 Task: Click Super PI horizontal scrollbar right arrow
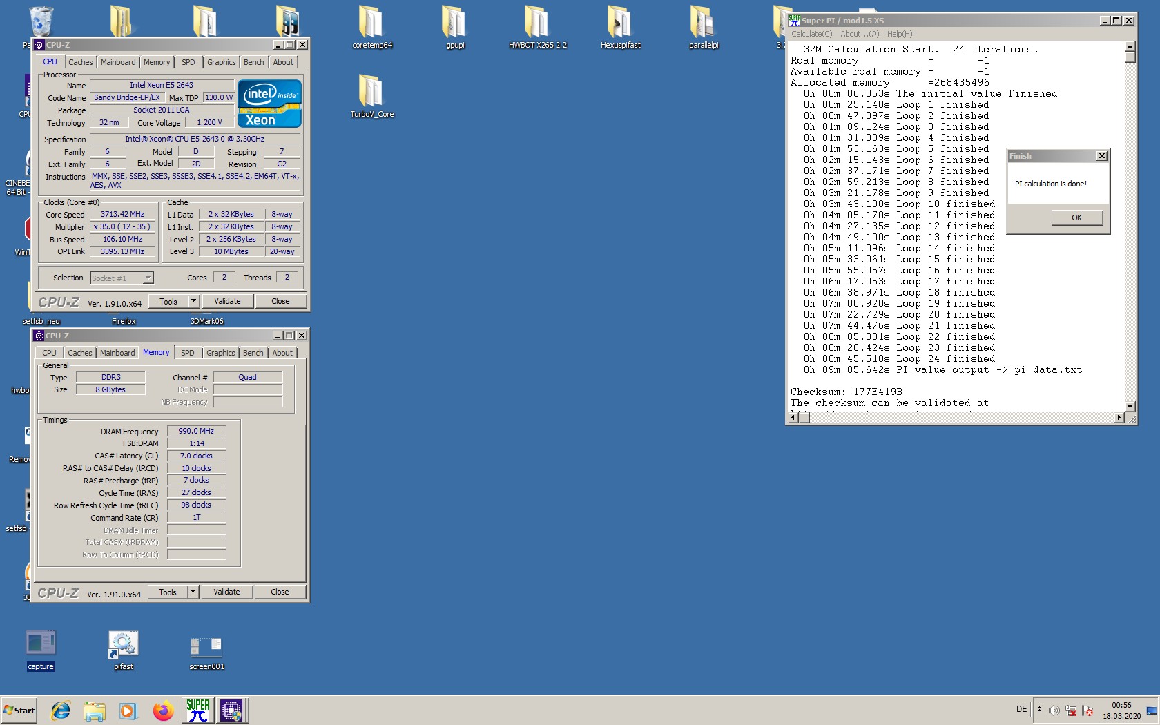pyautogui.click(x=1119, y=418)
